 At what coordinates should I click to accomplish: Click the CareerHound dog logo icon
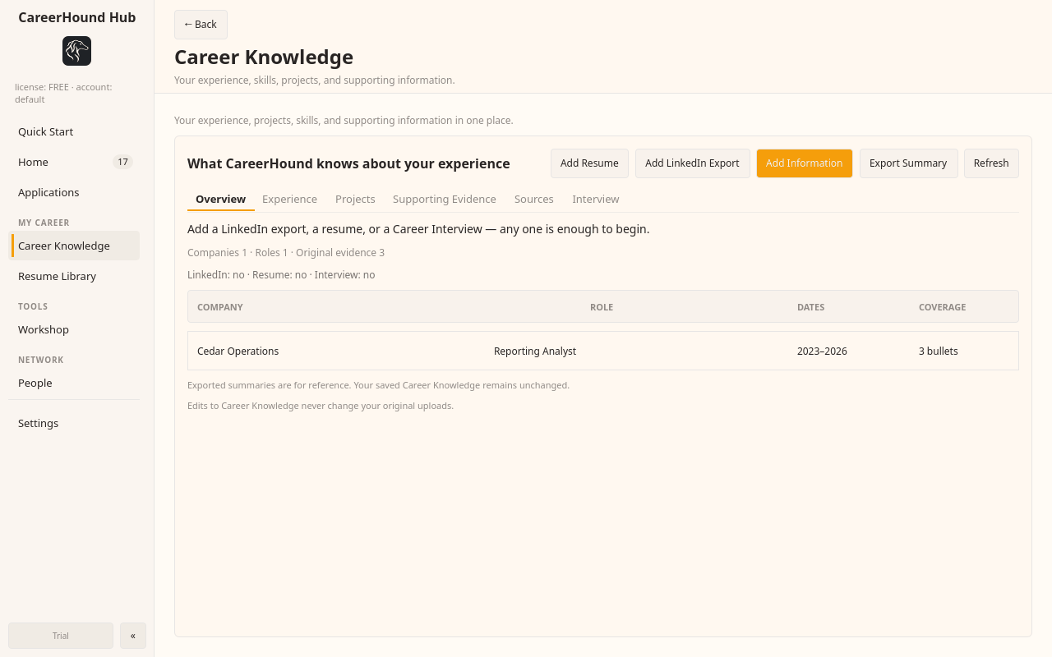click(76, 51)
